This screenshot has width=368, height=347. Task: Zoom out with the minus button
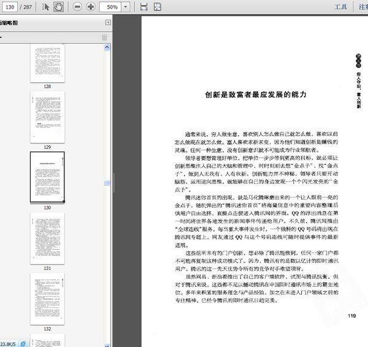coord(77,7)
